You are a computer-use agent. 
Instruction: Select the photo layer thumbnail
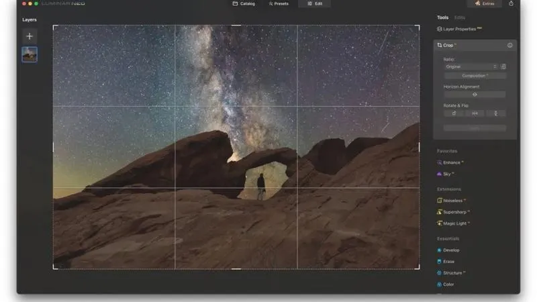[x=30, y=54]
